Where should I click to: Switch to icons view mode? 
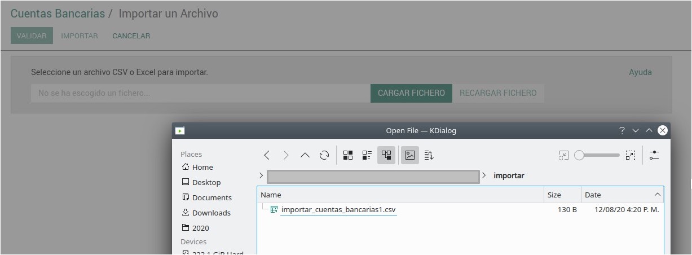pos(348,155)
